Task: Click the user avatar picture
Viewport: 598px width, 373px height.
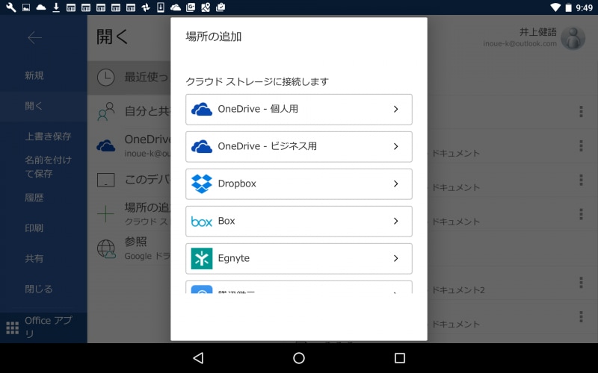Action: click(573, 39)
